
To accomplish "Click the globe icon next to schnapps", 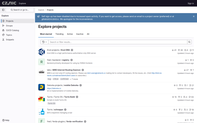I will coord(65,110).
